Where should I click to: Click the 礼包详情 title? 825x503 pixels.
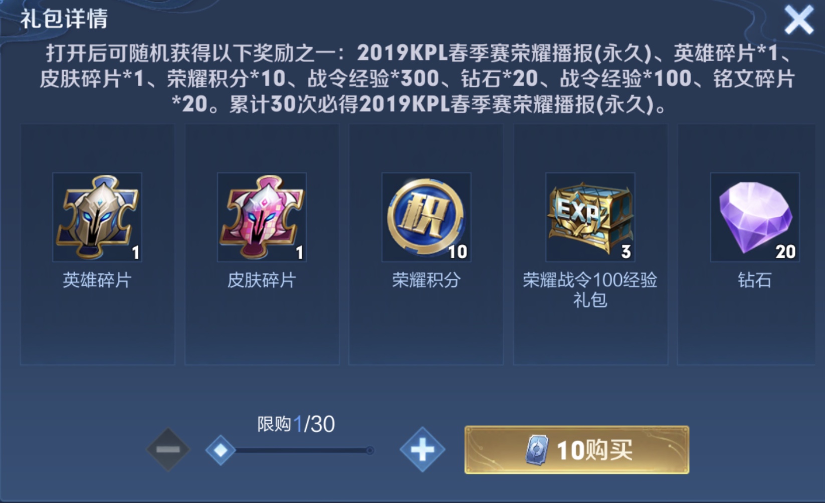[64, 19]
